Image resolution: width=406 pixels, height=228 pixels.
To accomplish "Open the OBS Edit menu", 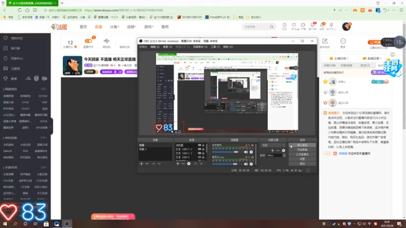I will click(155, 47).
